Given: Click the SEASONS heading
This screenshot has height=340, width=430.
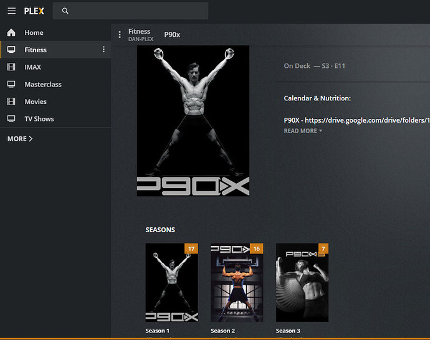Looking at the screenshot, I should click(160, 230).
